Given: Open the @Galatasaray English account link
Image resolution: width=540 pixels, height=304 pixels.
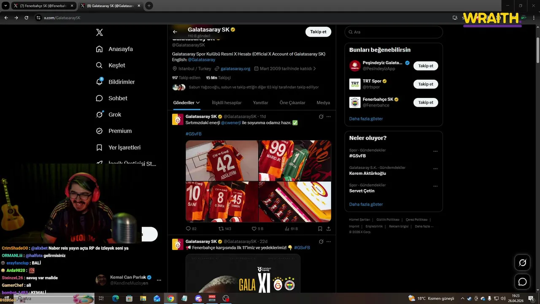Looking at the screenshot, I should coord(201,60).
